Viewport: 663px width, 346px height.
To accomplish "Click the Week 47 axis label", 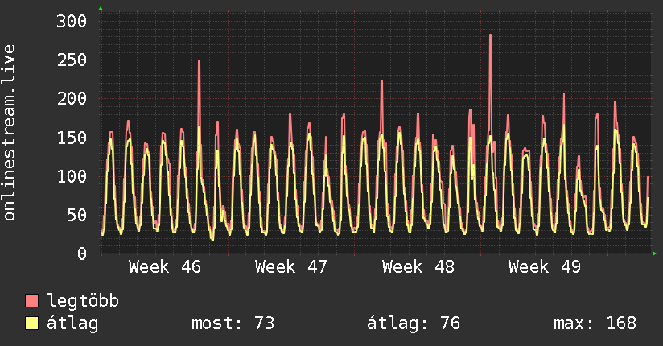I will [x=290, y=266].
